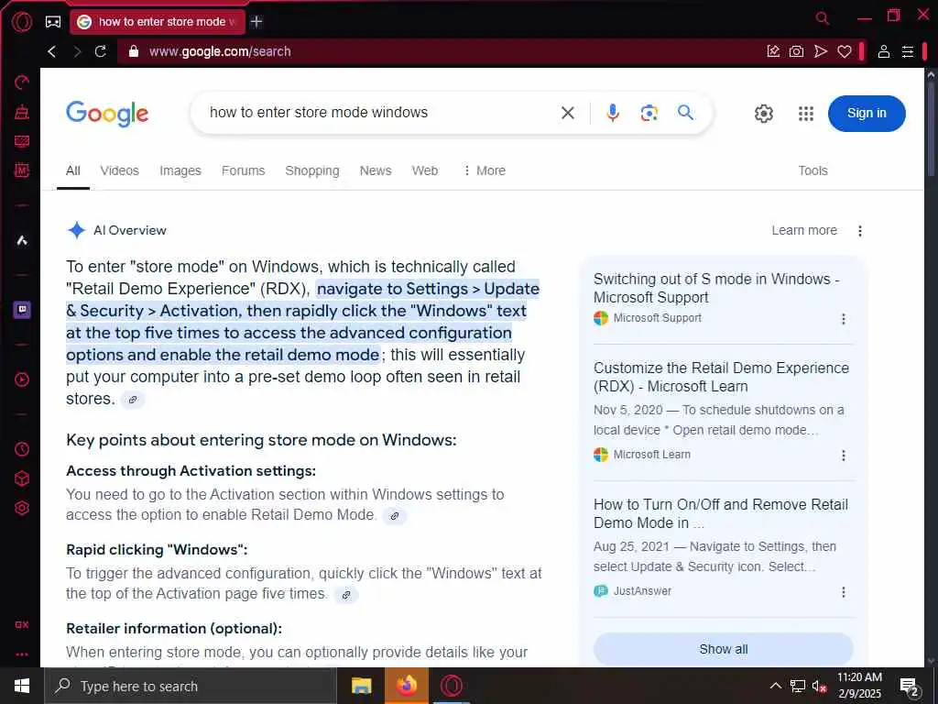The height and width of the screenshot is (704, 938).
Task: Go back to previous page
Action: coord(52,51)
